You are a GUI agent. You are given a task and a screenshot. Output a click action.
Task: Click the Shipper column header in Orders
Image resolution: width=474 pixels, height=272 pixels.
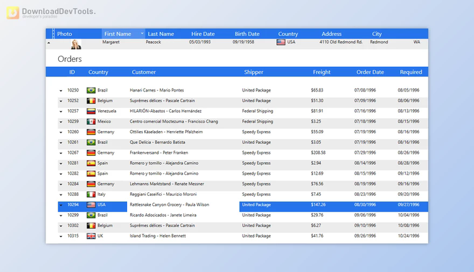pos(253,72)
